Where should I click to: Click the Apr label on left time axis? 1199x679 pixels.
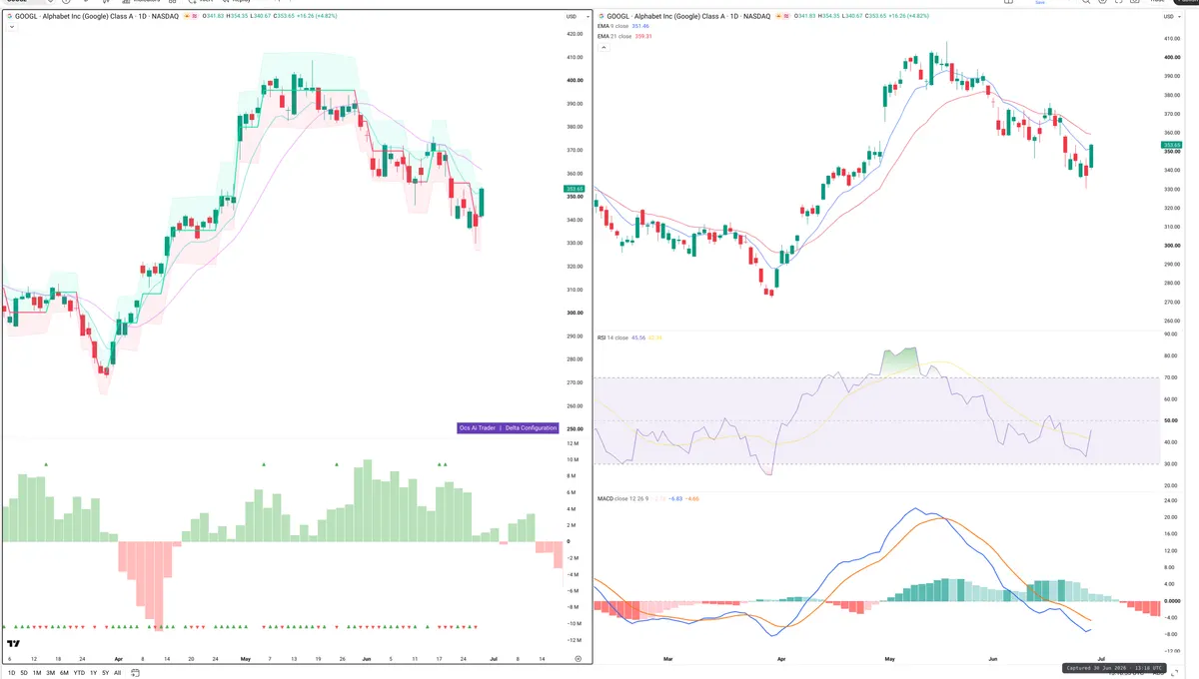click(119, 659)
